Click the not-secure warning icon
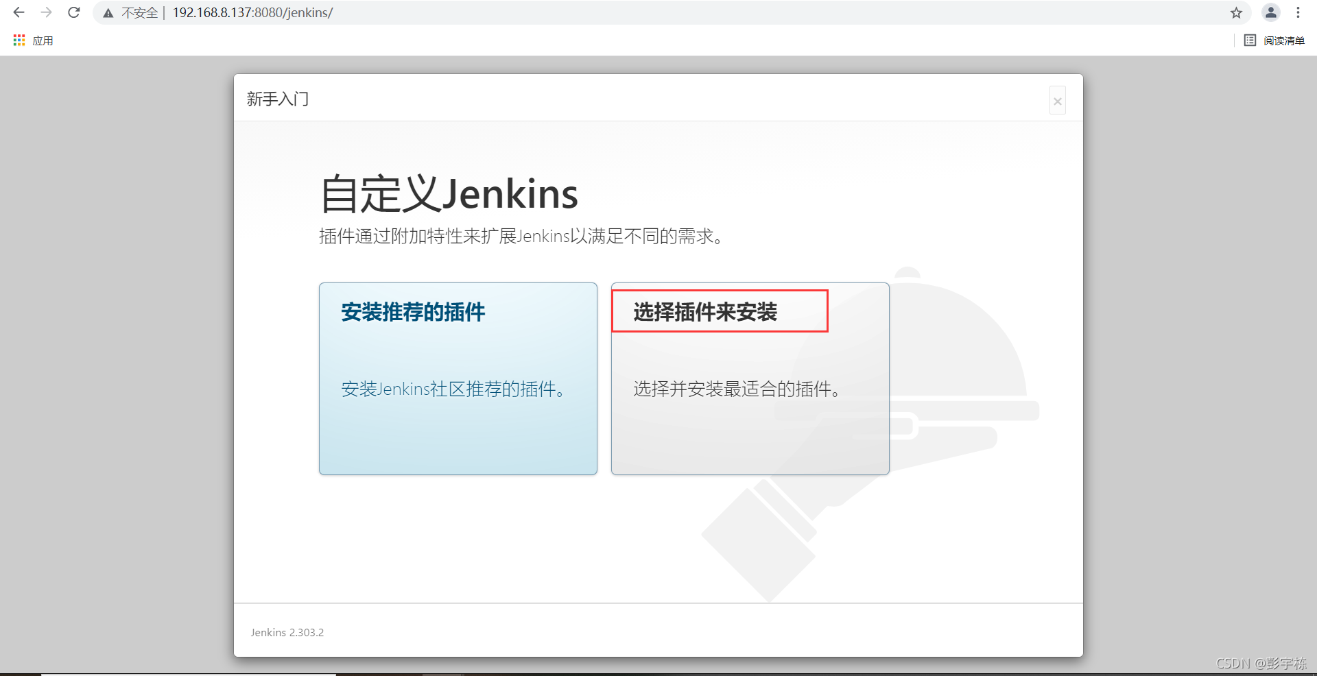Image resolution: width=1317 pixels, height=676 pixels. (x=108, y=13)
